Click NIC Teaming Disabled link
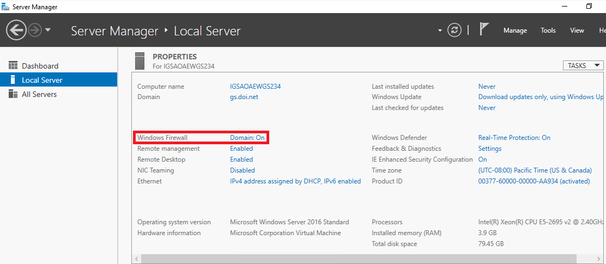The height and width of the screenshot is (264, 606). click(243, 170)
